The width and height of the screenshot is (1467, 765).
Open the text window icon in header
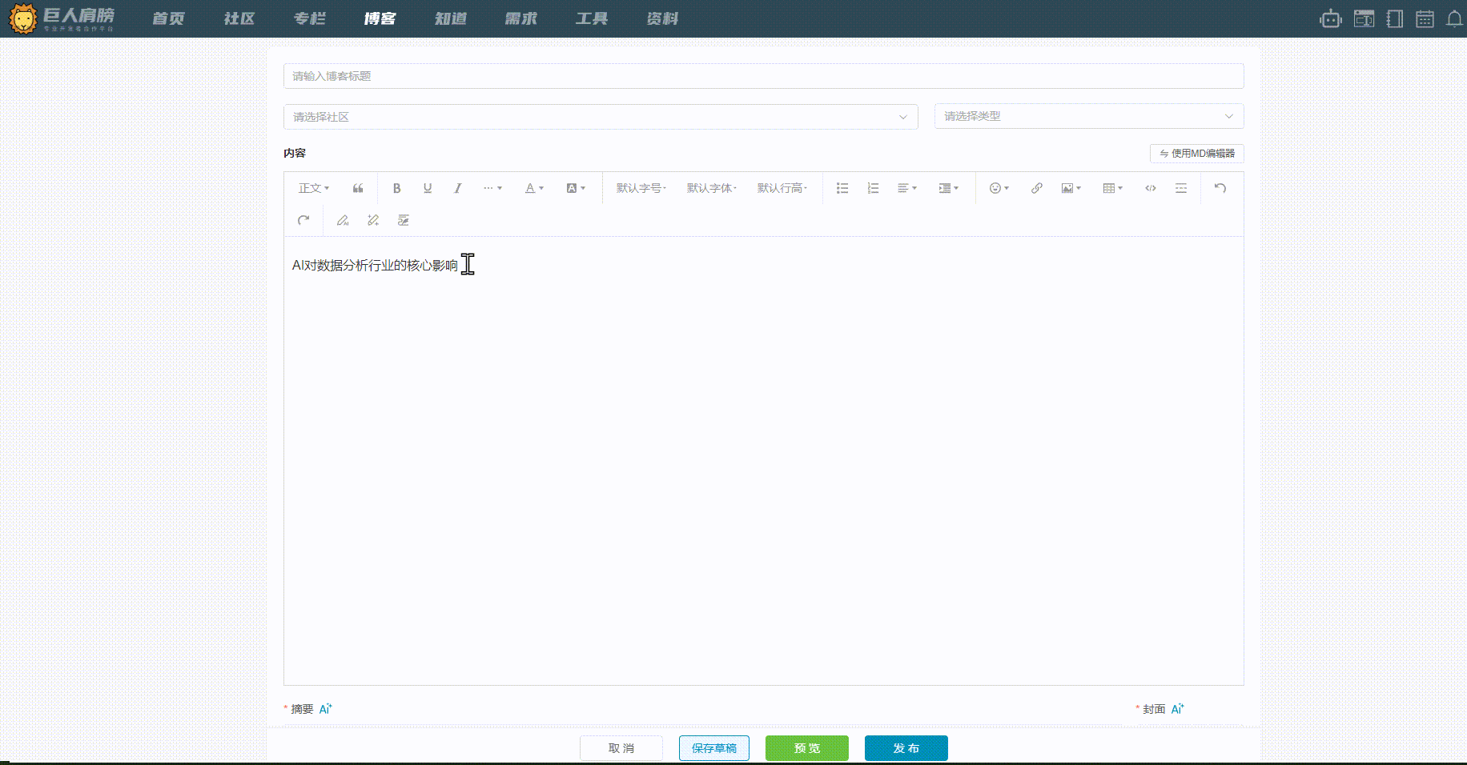click(1364, 18)
